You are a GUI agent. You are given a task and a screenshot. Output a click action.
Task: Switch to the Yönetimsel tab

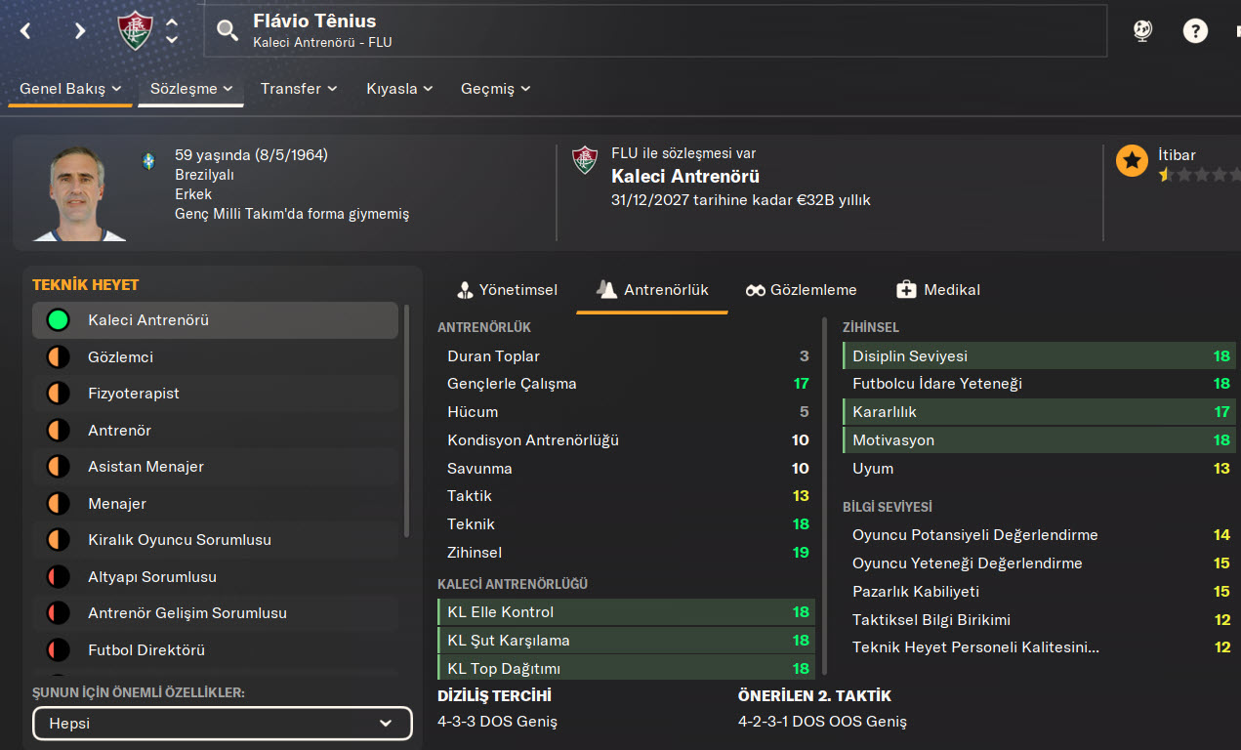point(507,290)
